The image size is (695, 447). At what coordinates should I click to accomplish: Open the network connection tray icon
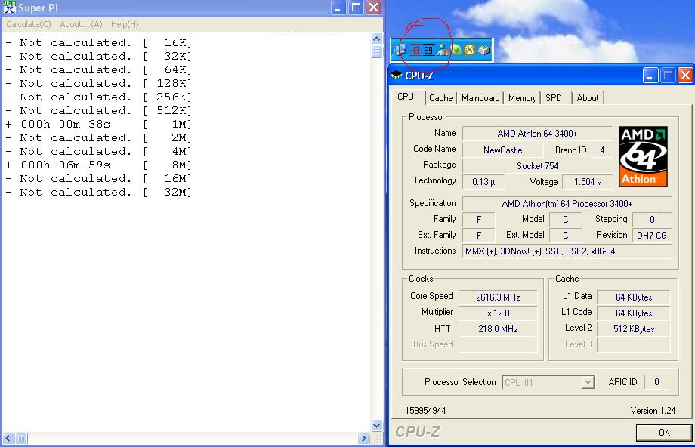(x=400, y=50)
